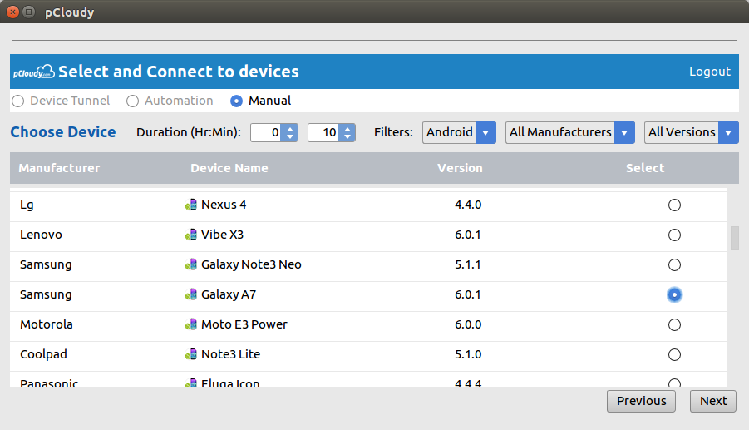The height and width of the screenshot is (430, 749).
Task: Click the Nexus 4 device name
Action: tap(224, 205)
